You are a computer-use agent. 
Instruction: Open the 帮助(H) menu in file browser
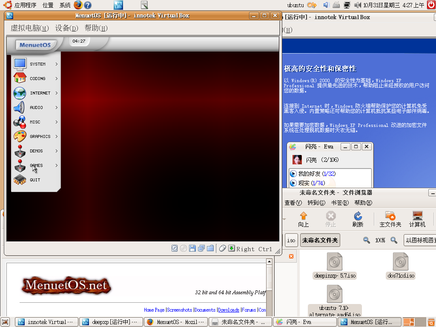tap(363, 203)
